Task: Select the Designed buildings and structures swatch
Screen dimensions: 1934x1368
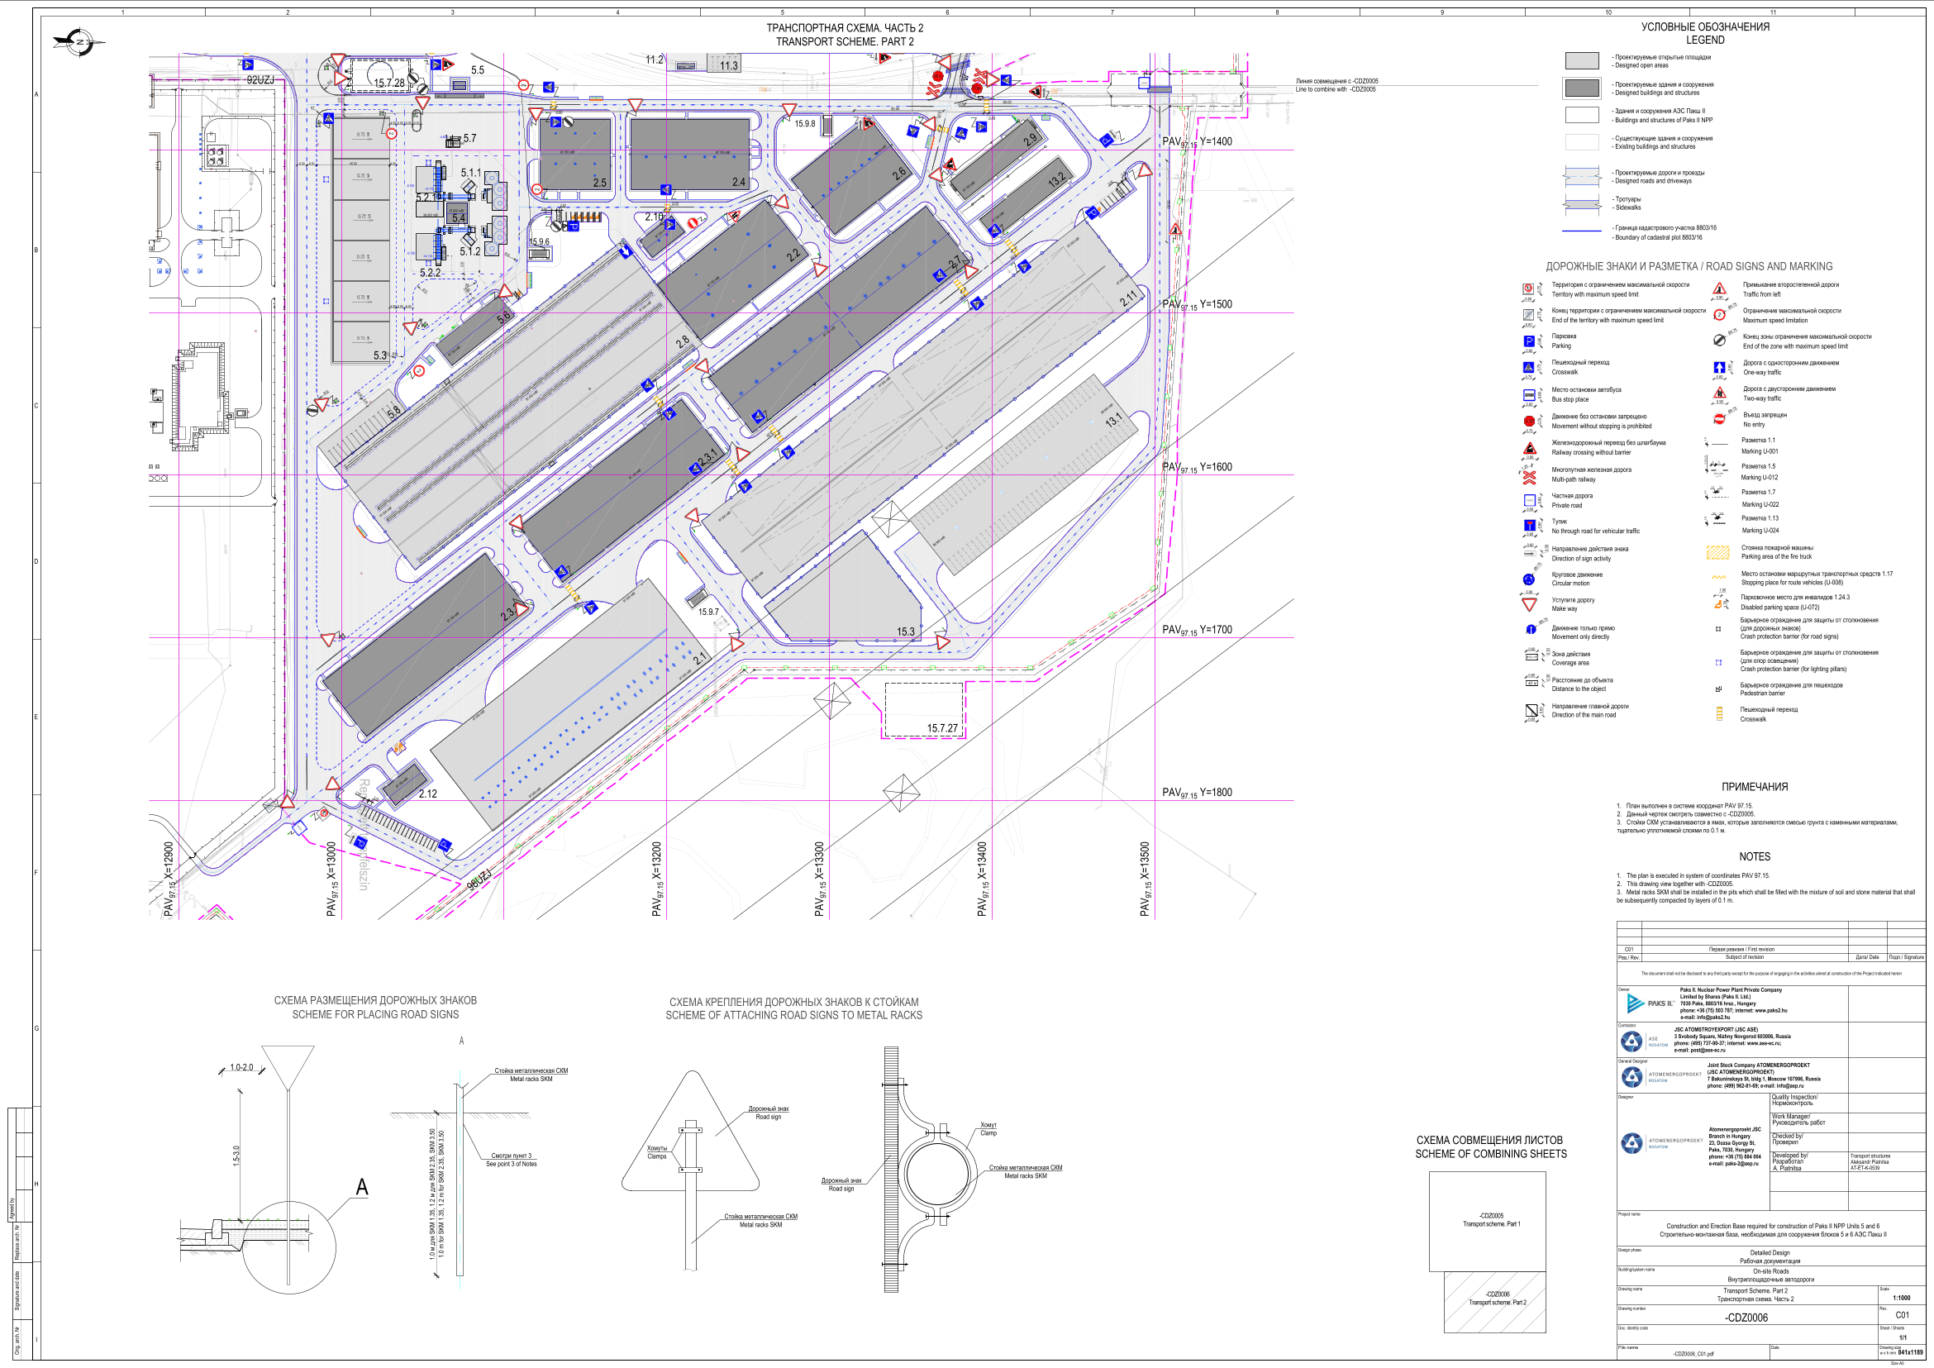Action: [1581, 88]
